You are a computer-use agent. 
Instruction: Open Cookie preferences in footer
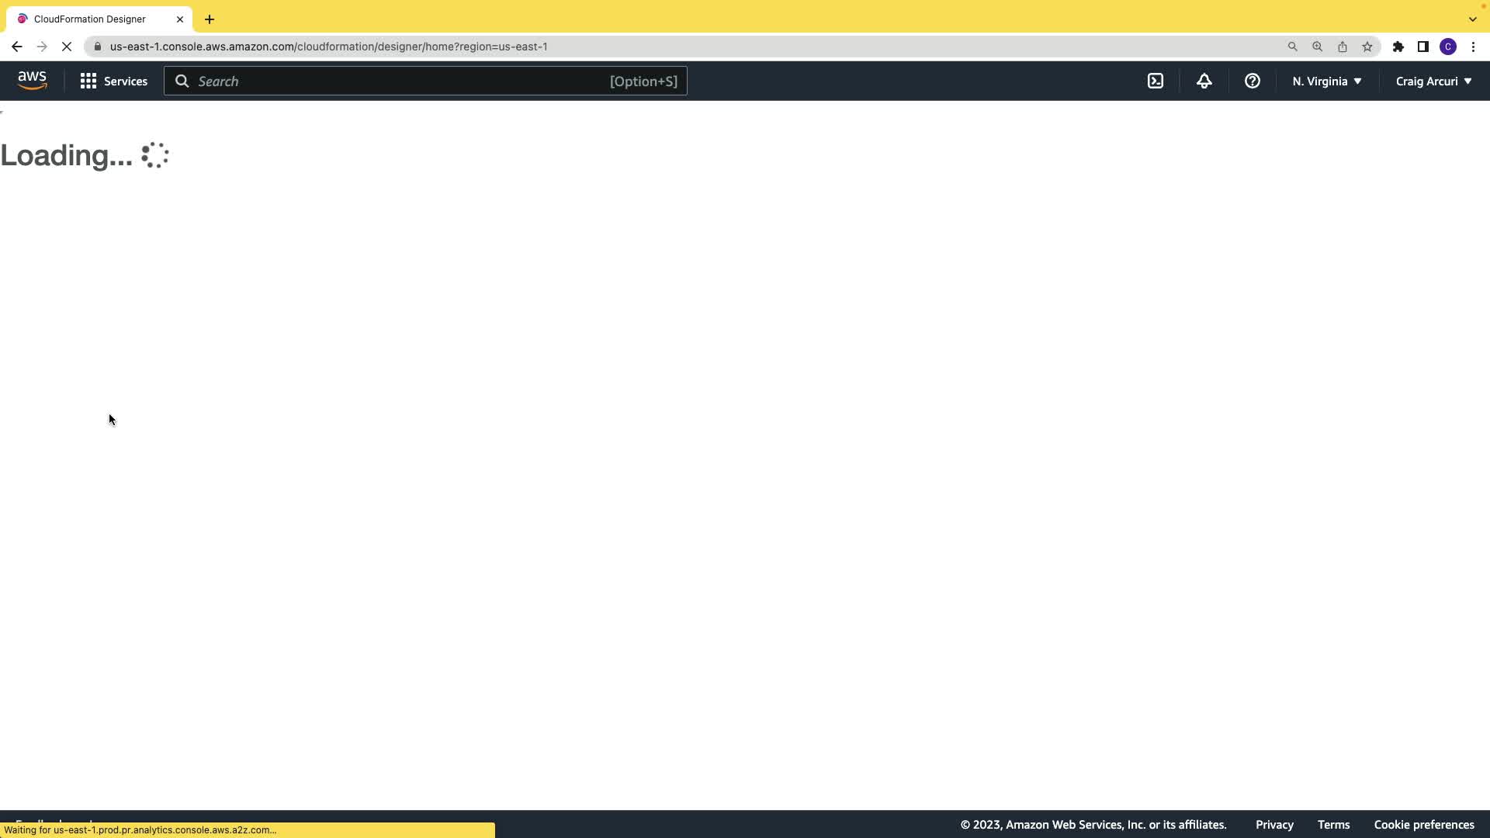click(x=1423, y=824)
